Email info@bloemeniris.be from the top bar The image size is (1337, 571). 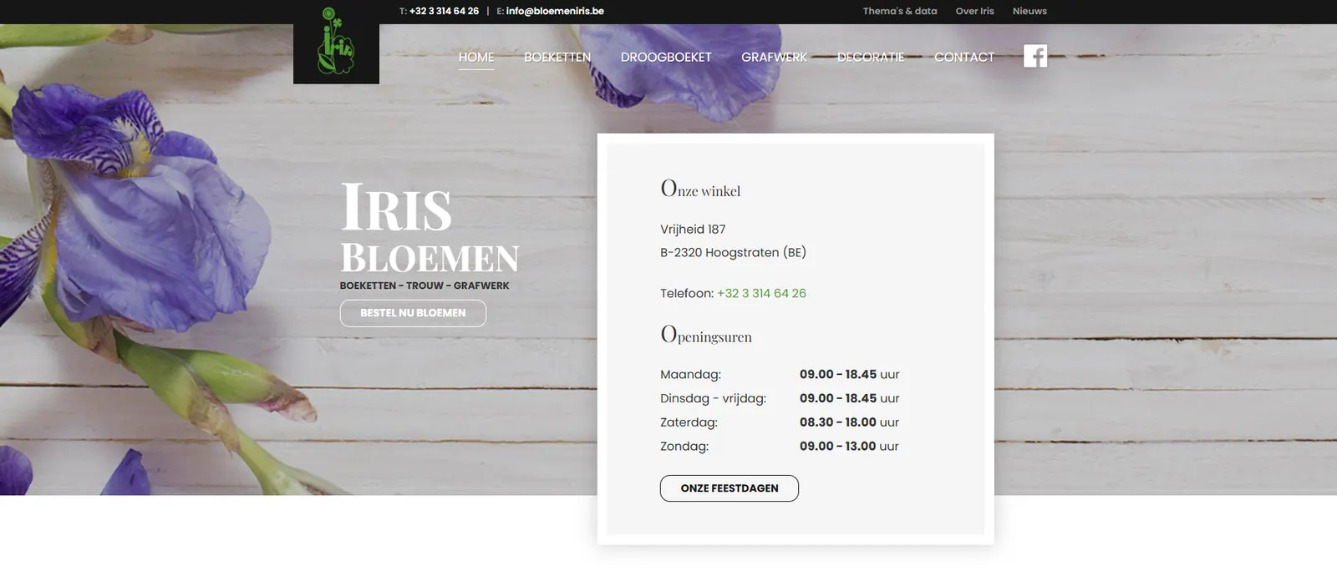coord(555,11)
